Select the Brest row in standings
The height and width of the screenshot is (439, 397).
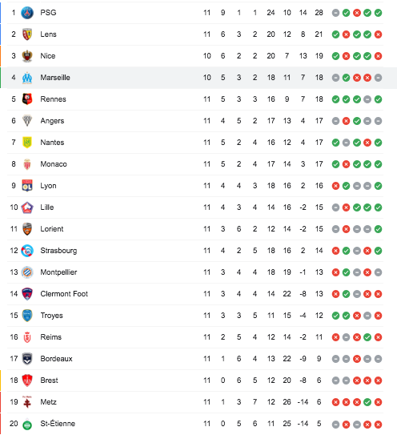point(195,381)
